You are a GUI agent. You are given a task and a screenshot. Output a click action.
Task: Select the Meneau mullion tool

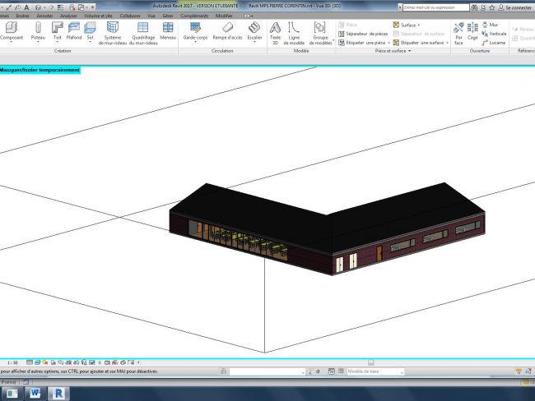point(168,30)
